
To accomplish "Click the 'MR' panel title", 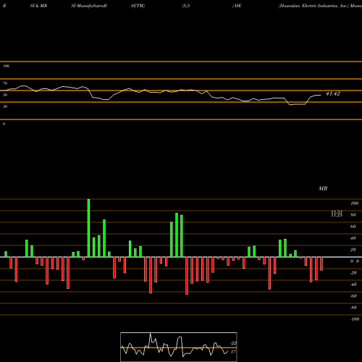I will click(x=323, y=188).
